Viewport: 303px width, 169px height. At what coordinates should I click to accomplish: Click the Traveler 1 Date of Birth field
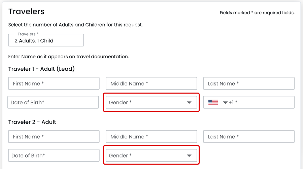point(53,102)
